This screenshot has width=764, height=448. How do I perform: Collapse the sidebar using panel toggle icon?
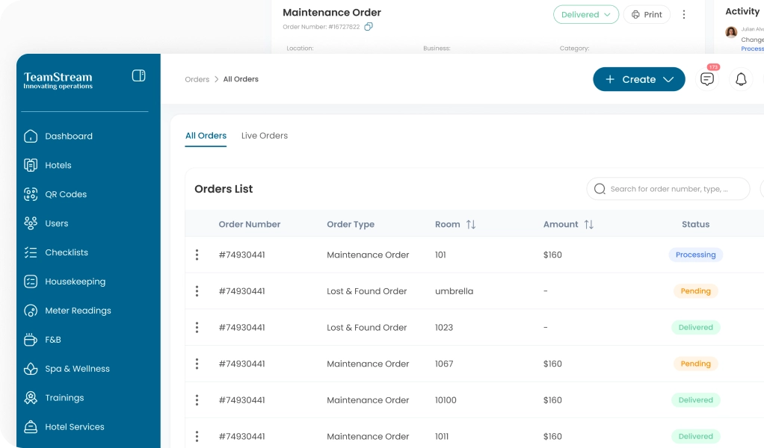[138, 75]
